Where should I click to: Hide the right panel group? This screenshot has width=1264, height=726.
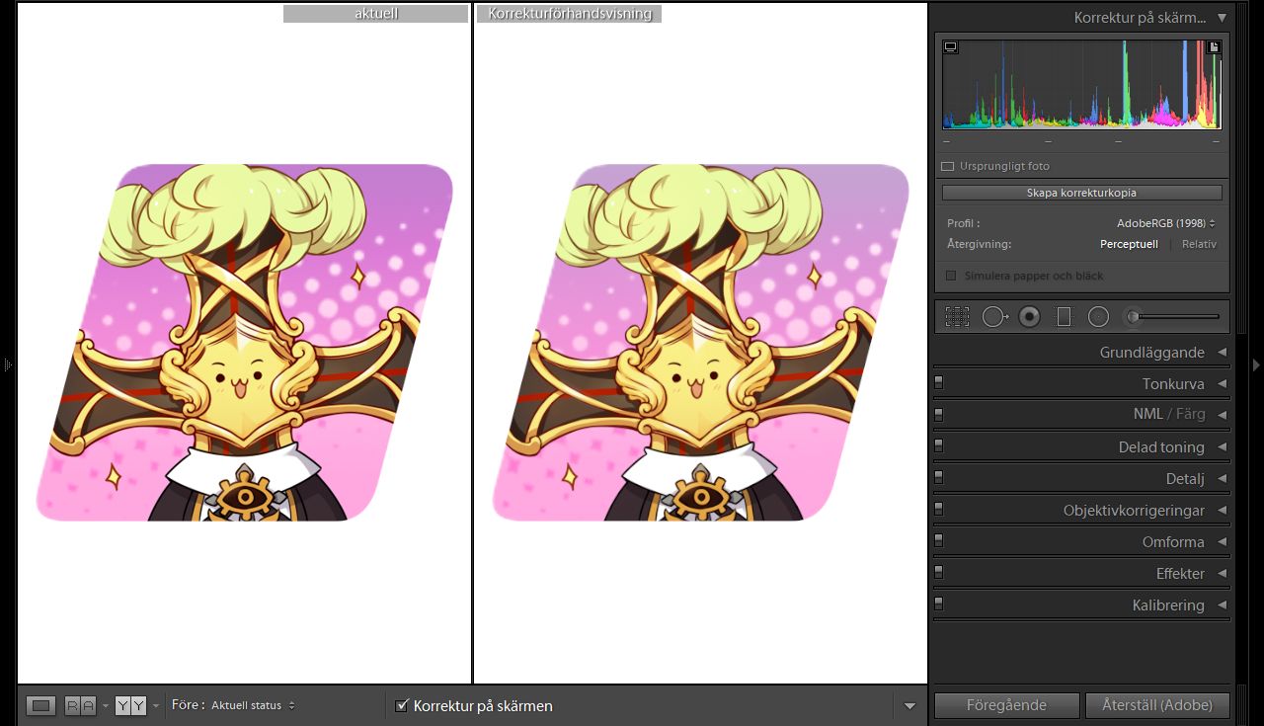pyautogui.click(x=1256, y=364)
